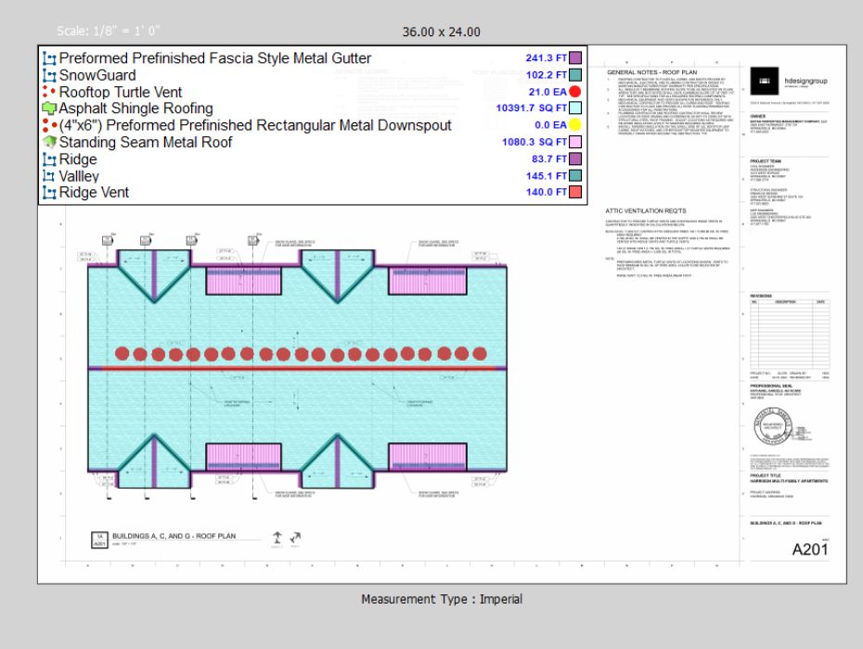This screenshot has height=649, width=863.
Task: Click the Ridge Vent linear measurement icon
Action: point(50,193)
